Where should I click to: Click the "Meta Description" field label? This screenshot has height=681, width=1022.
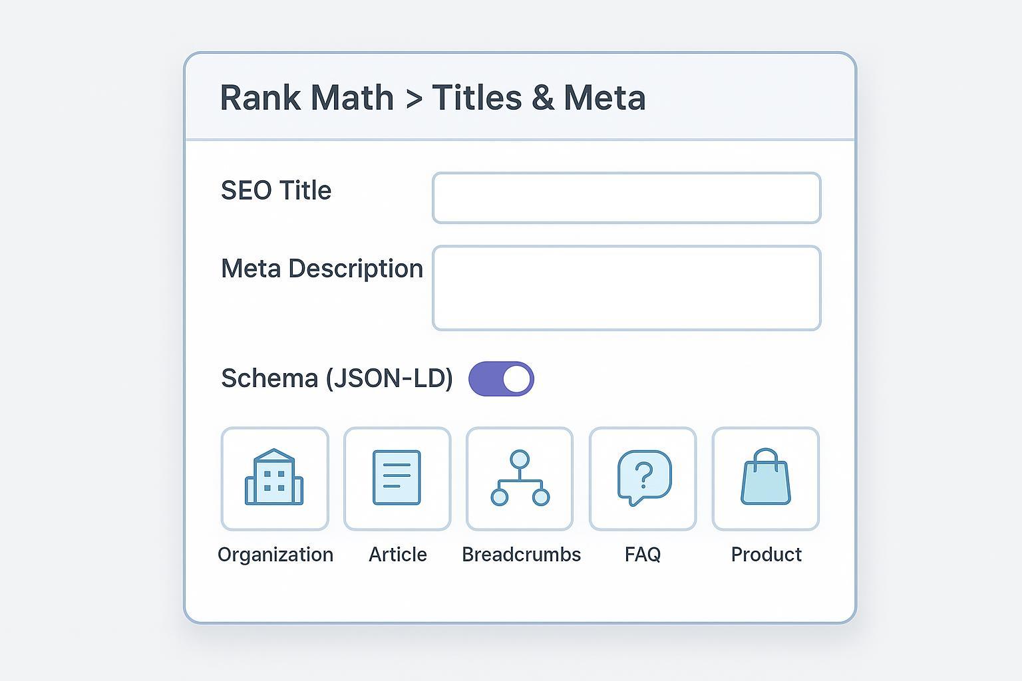(x=322, y=269)
